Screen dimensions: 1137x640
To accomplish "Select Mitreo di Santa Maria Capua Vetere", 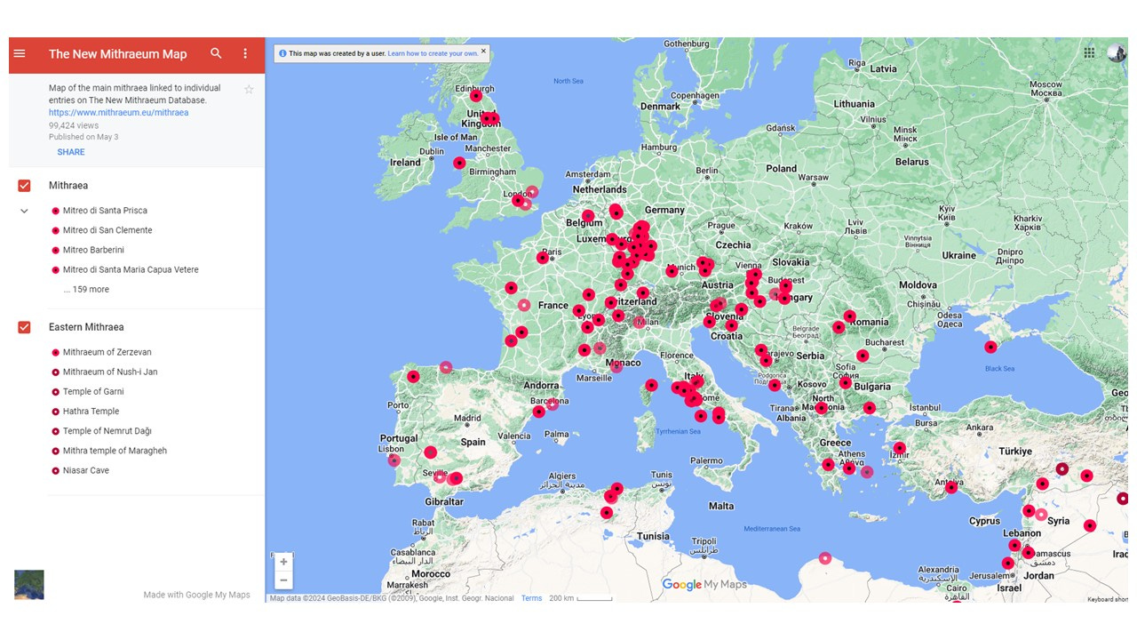I will coord(130,269).
